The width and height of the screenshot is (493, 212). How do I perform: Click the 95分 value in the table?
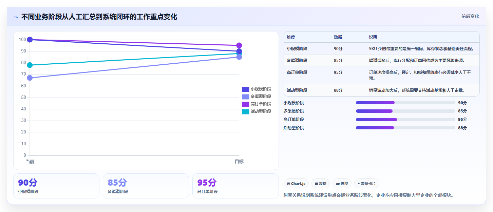point(338,72)
